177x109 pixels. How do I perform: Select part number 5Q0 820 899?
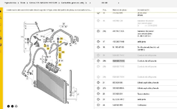tap(118, 105)
